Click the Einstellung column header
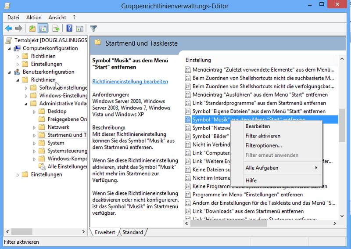This screenshot has width=351, height=249. click(198, 60)
